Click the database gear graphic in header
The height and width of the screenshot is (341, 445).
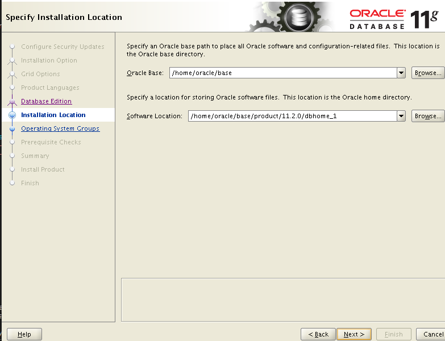298,17
